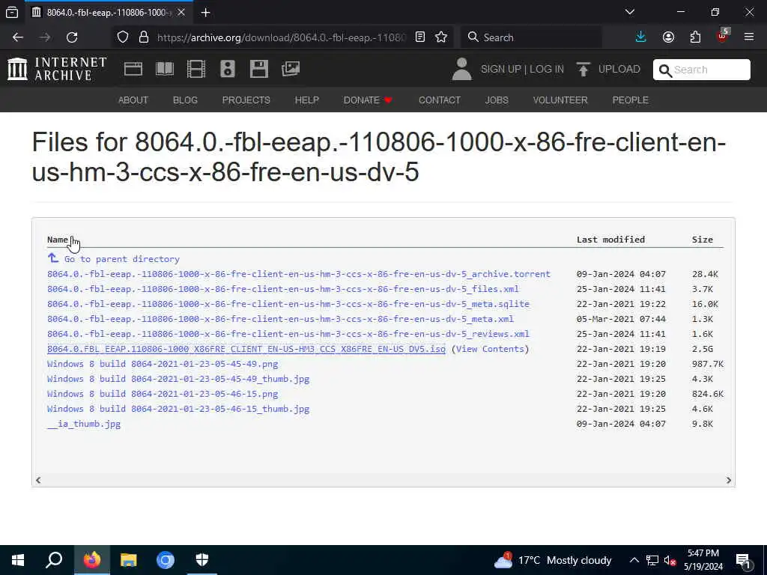
Task: Open the JOBS menu item
Action: 497,100
